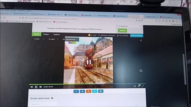Image resolution: width=191 pixels, height=107 pixels.
Task: Mute the video with the speaker icon
Action: [x=135, y=86]
